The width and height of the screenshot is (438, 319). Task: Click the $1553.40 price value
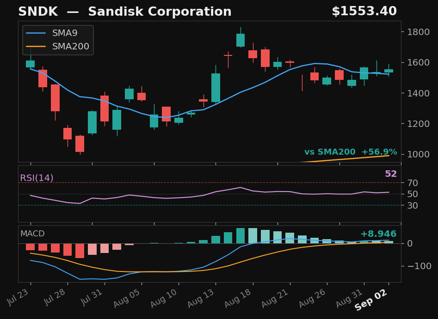click(364, 12)
